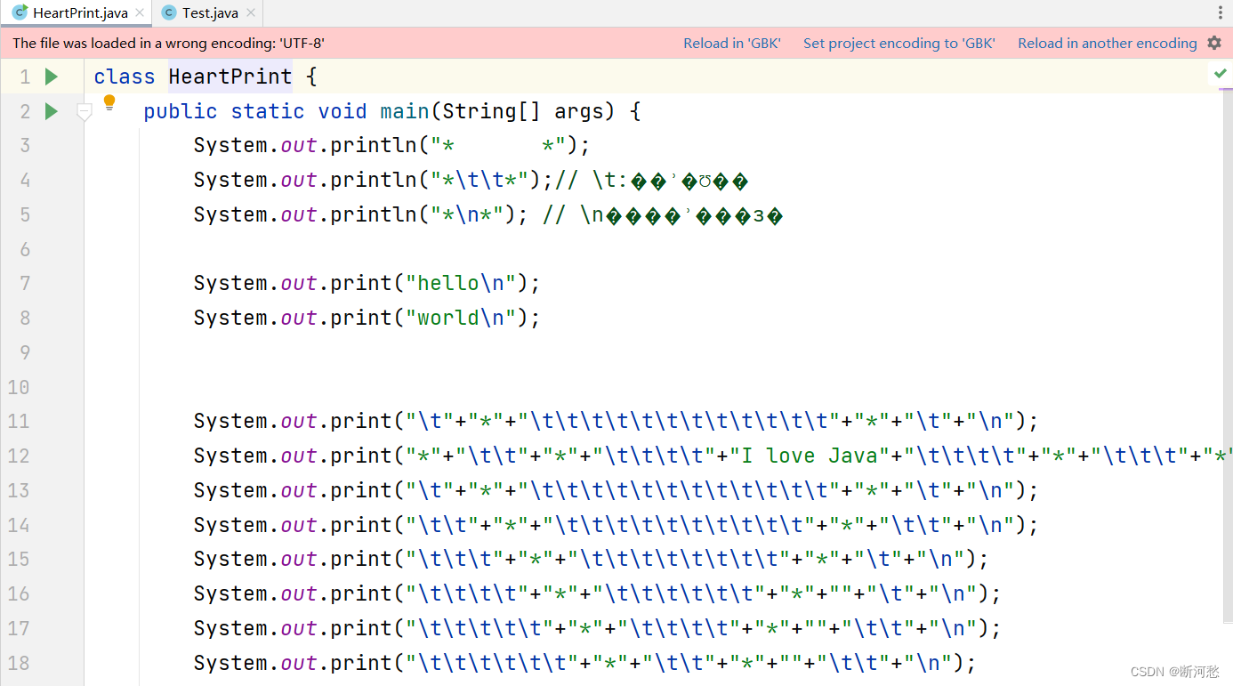
Task: Click Reload in another encoding link
Action: (x=1108, y=43)
